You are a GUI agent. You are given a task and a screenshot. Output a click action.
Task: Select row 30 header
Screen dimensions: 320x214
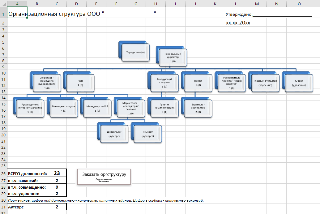coord(3,200)
